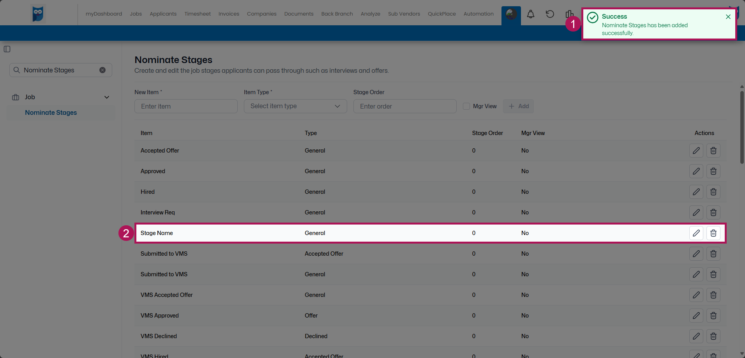Open the QuickPlace menu

442,14
